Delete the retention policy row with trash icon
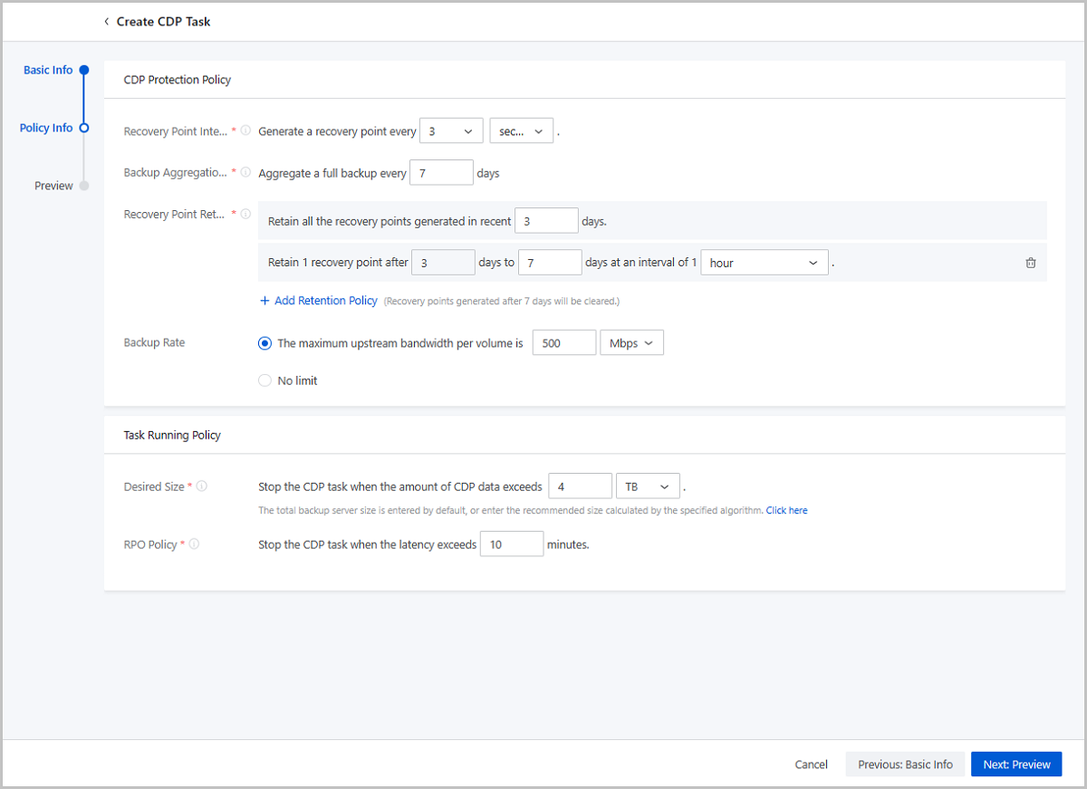This screenshot has height=789, width=1087. (x=1030, y=263)
